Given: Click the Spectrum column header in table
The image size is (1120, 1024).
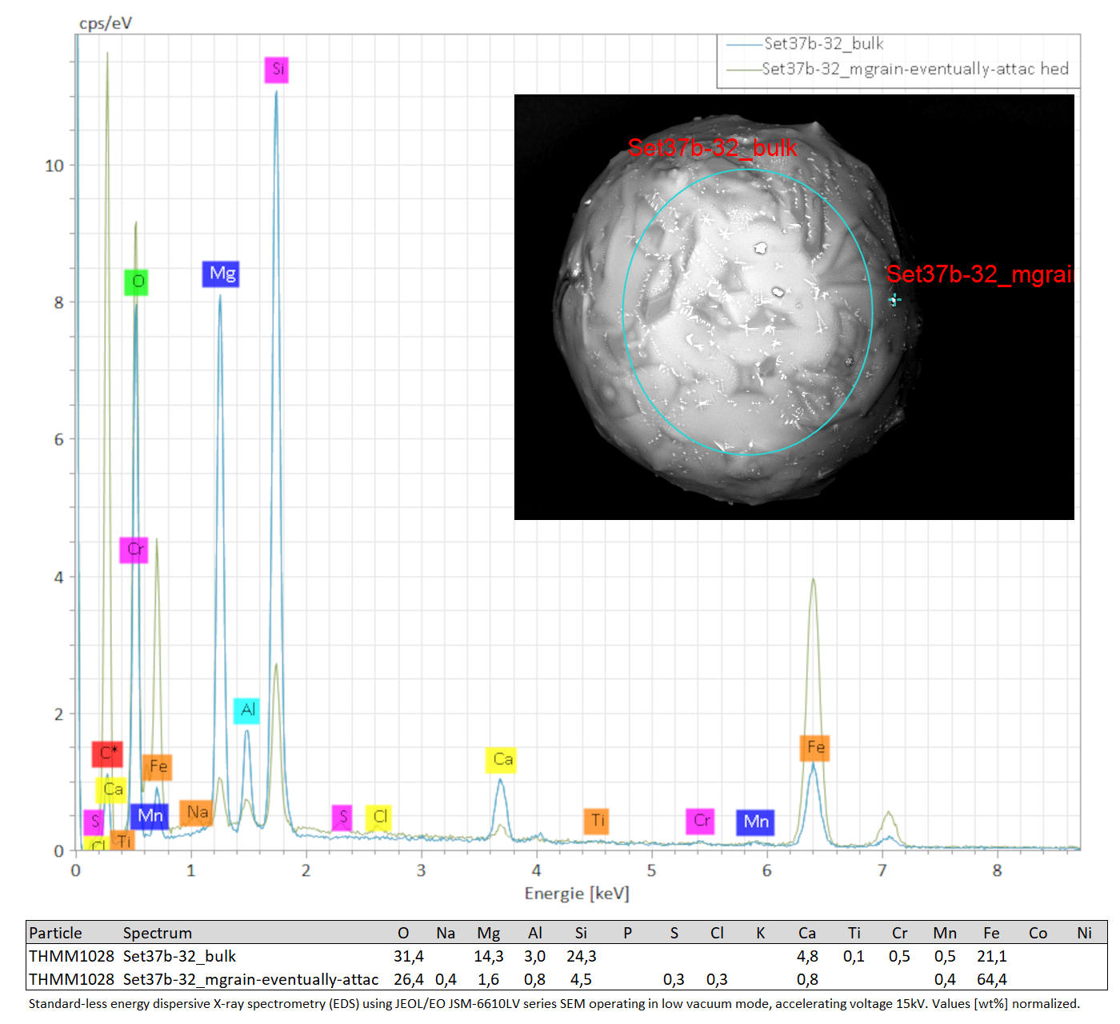Looking at the screenshot, I should [157, 933].
